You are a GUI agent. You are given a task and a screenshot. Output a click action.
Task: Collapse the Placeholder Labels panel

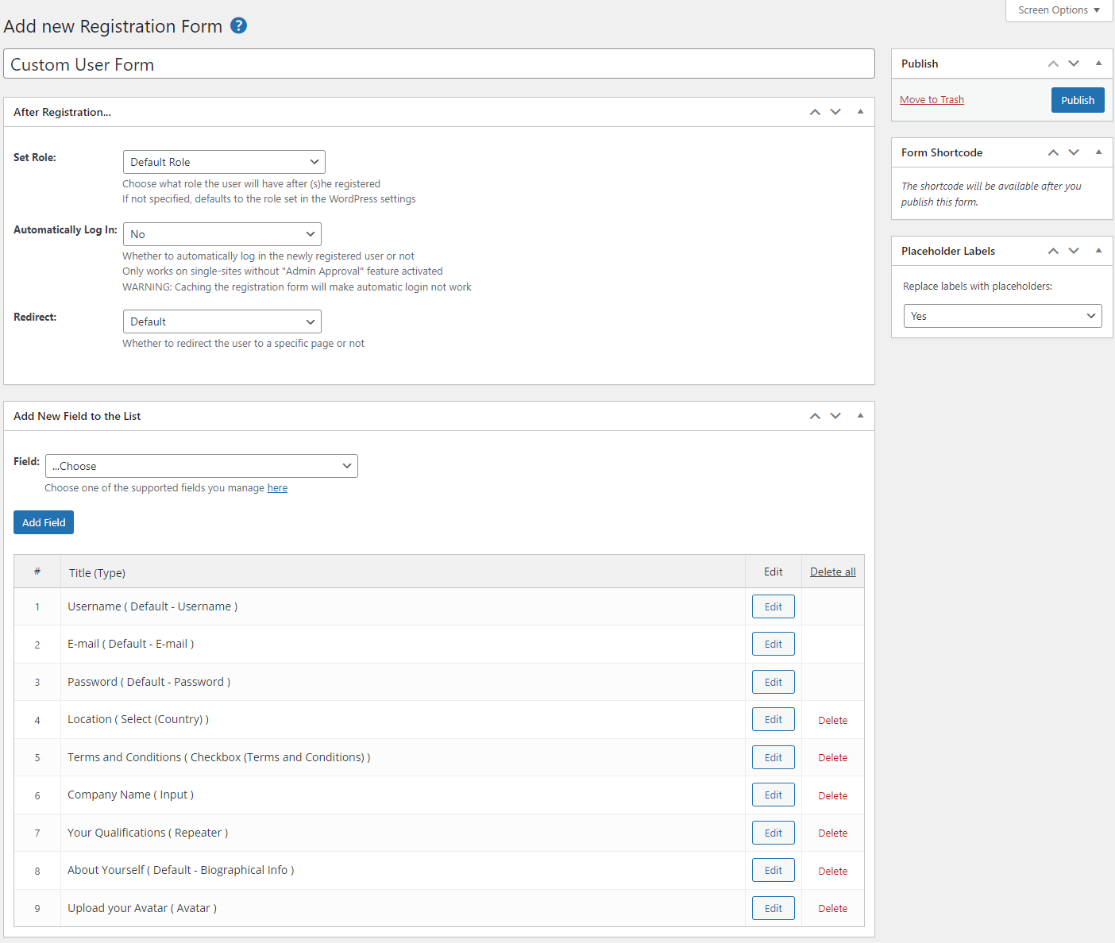pos(1098,251)
